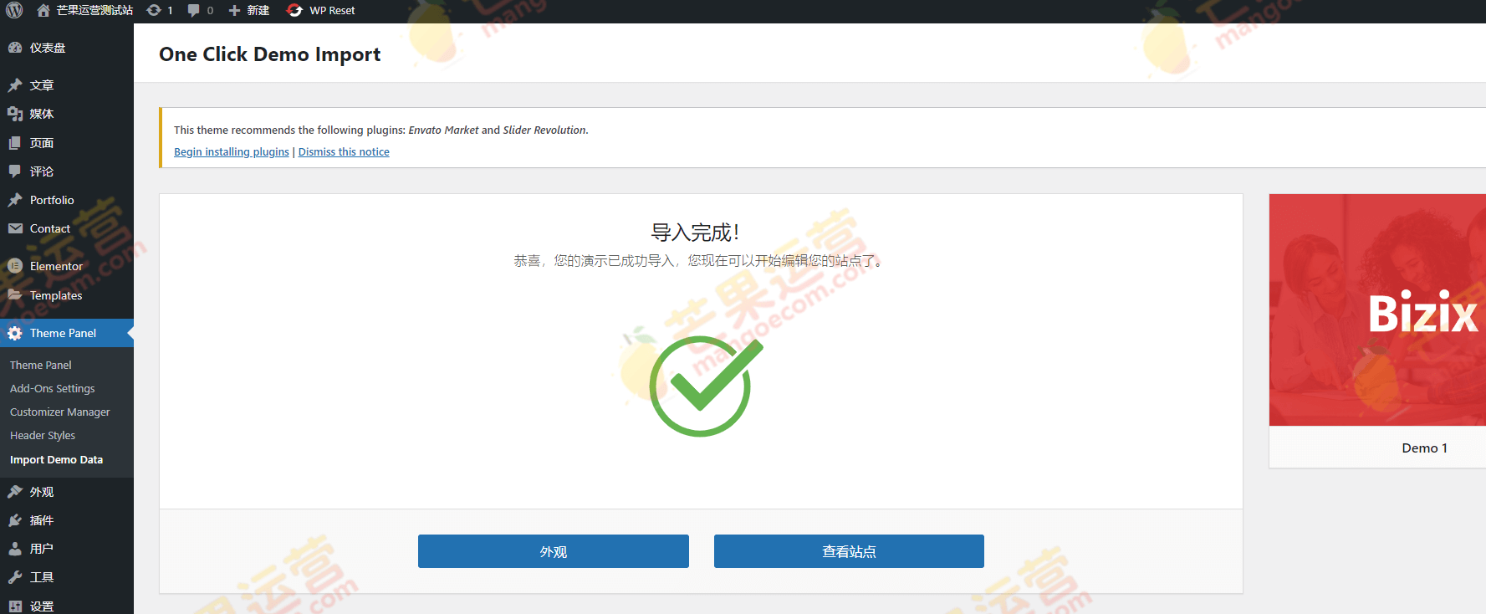Screen dimensions: 1486x614
Task: Click the plus icon for 新建
Action: point(234,10)
